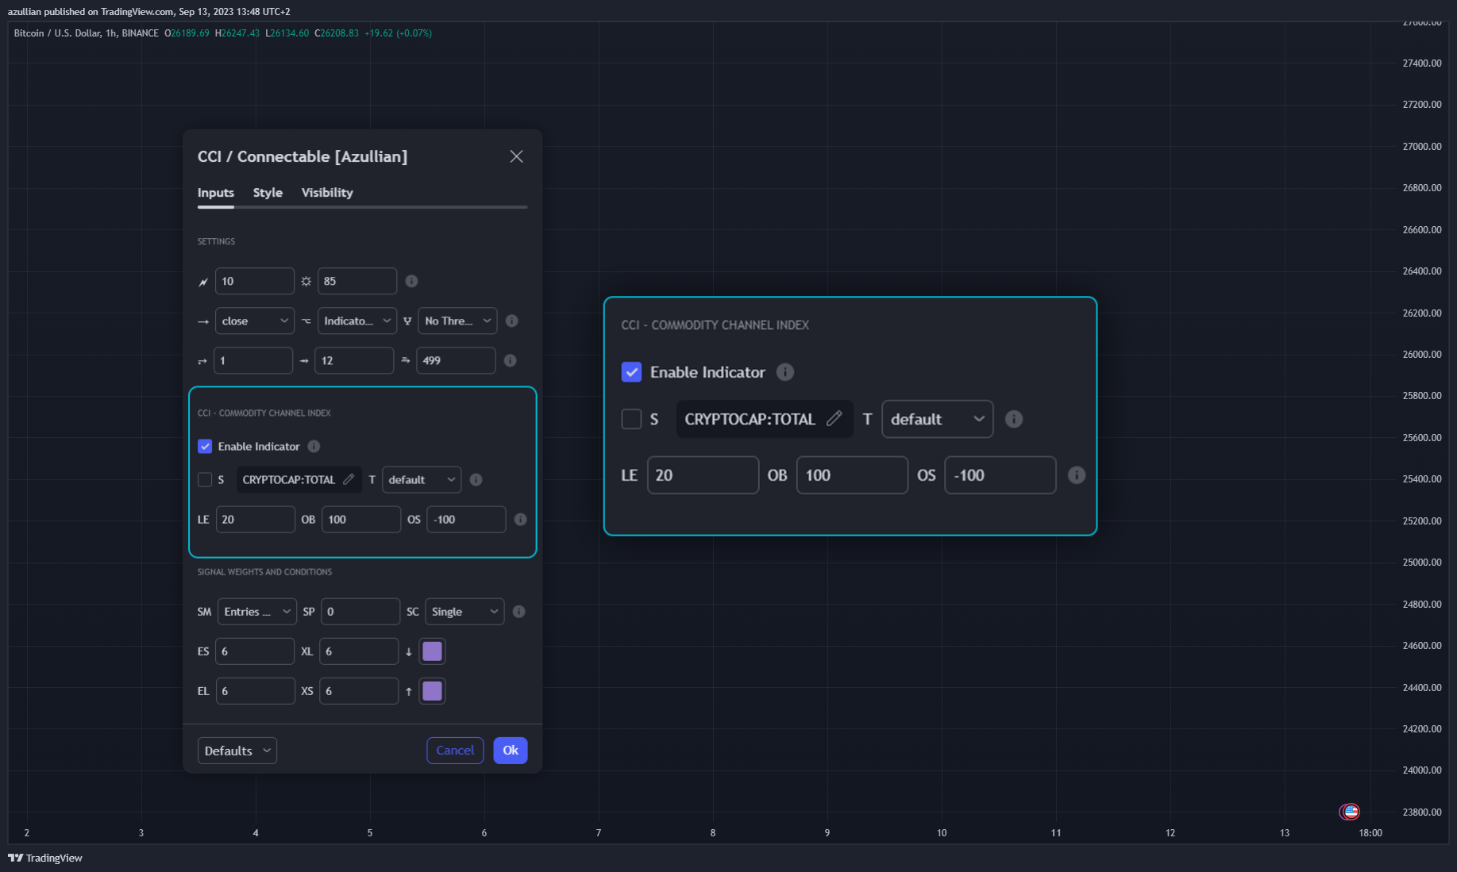Click the 18:00 label on the time axis
Image resolution: width=1457 pixels, height=872 pixels.
[1370, 833]
